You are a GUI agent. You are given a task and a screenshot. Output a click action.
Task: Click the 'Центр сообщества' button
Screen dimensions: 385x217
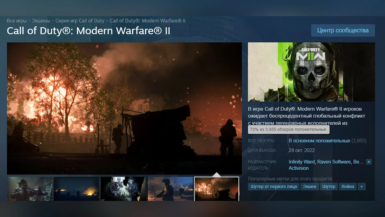click(x=343, y=31)
